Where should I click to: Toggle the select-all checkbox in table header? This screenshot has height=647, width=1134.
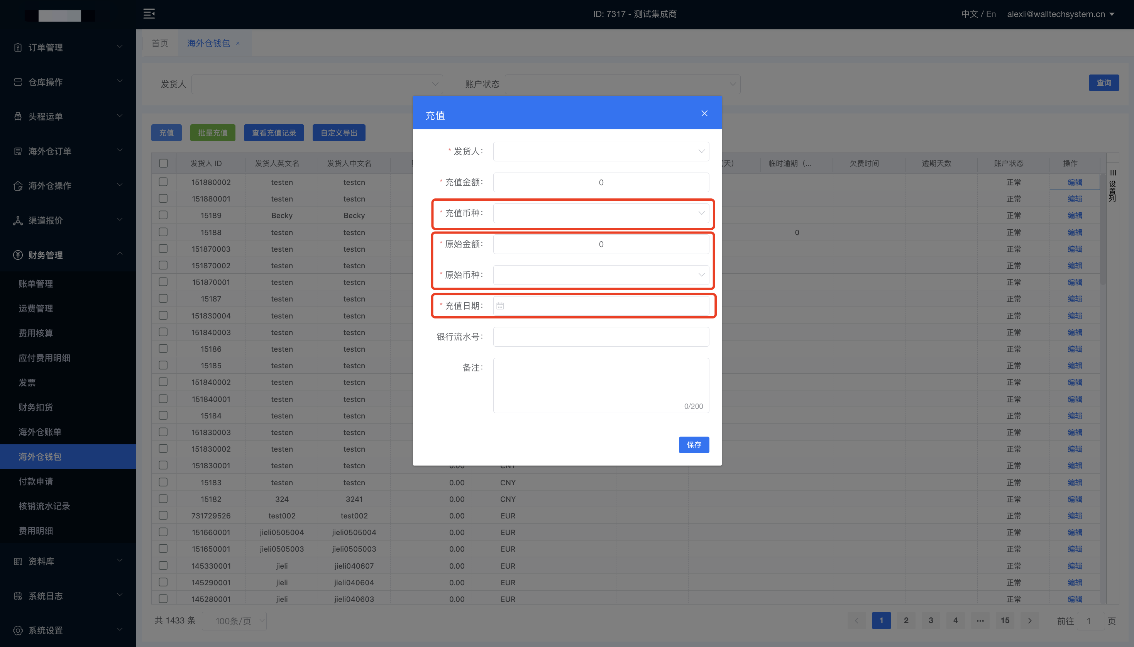tap(163, 163)
